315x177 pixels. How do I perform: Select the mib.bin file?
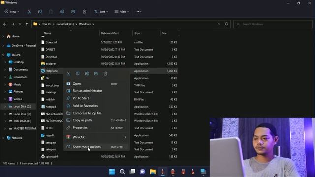(x=50, y=99)
